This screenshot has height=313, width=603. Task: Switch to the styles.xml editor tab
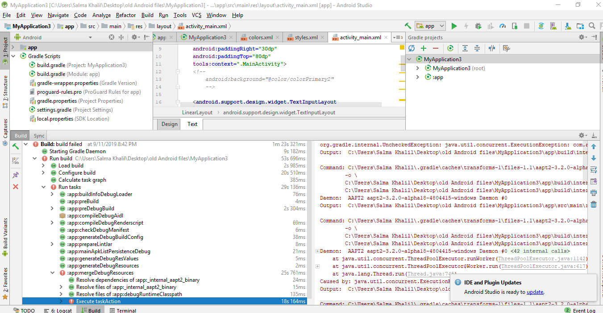click(306, 38)
